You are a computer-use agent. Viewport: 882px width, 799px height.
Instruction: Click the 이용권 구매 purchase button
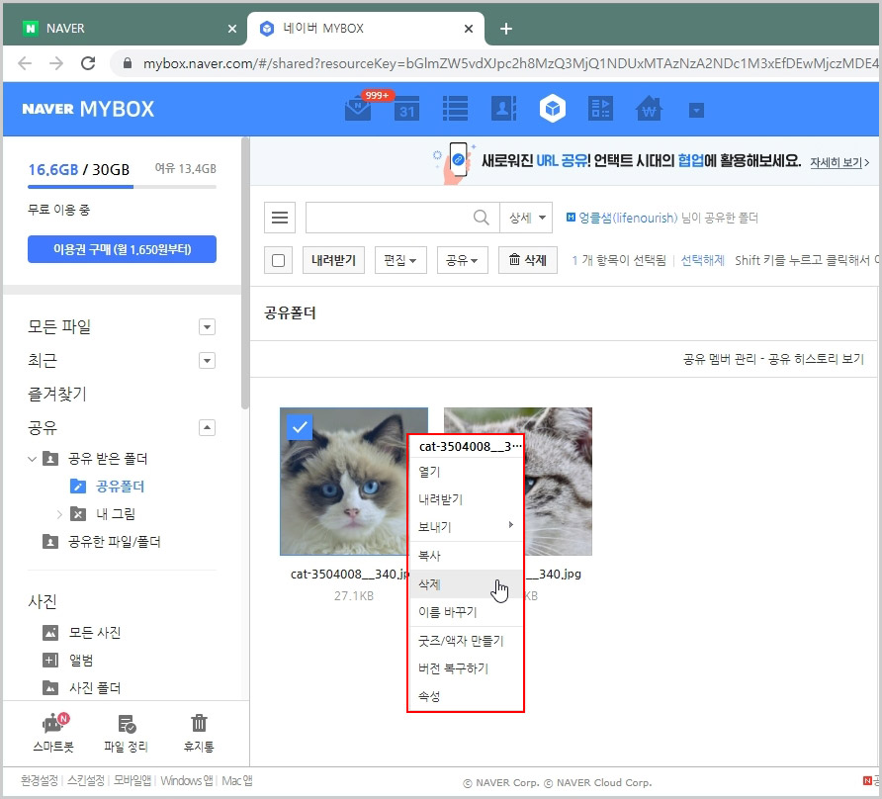coord(122,250)
